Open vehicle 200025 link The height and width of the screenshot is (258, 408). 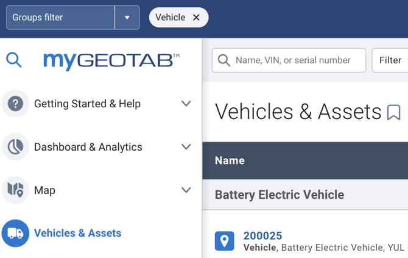pyautogui.click(x=262, y=236)
